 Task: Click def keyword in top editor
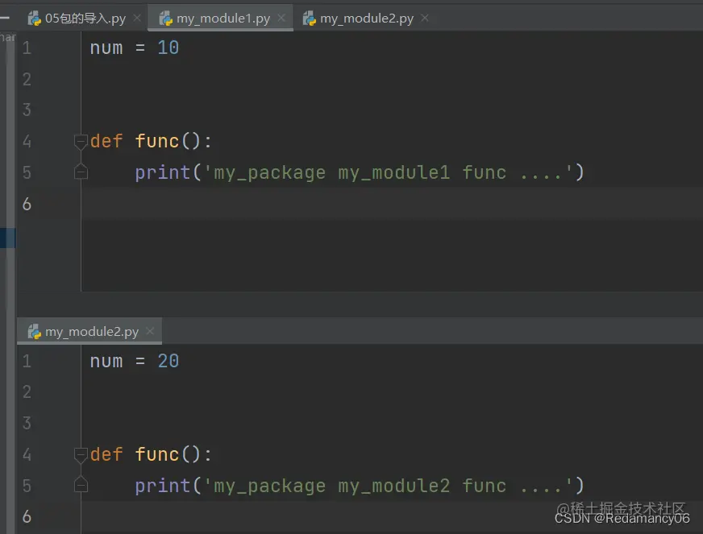[106, 141]
